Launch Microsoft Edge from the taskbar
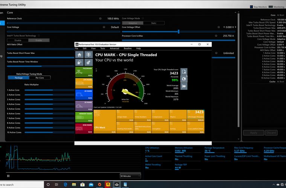The width and height of the screenshot is (286, 188). click(x=65, y=185)
